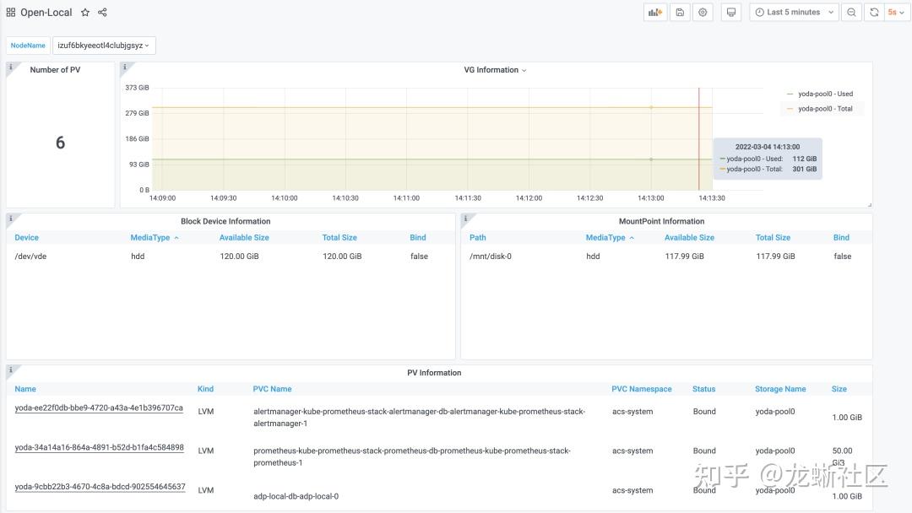Sort PV table by Size column
The image size is (912, 513).
[x=839, y=389]
